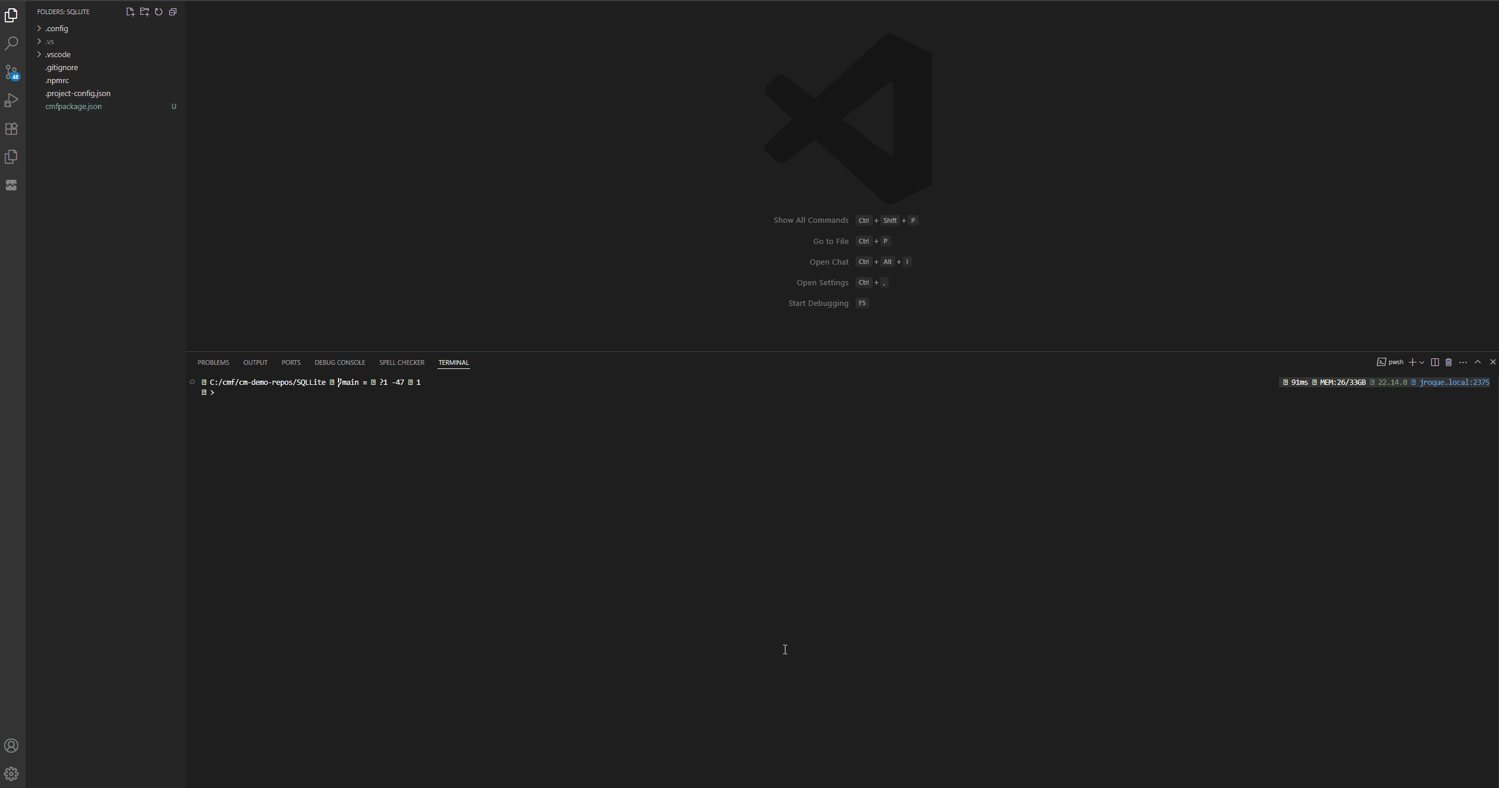The height and width of the screenshot is (788, 1499).
Task: Open the .gitignore file
Action: (106, 67)
